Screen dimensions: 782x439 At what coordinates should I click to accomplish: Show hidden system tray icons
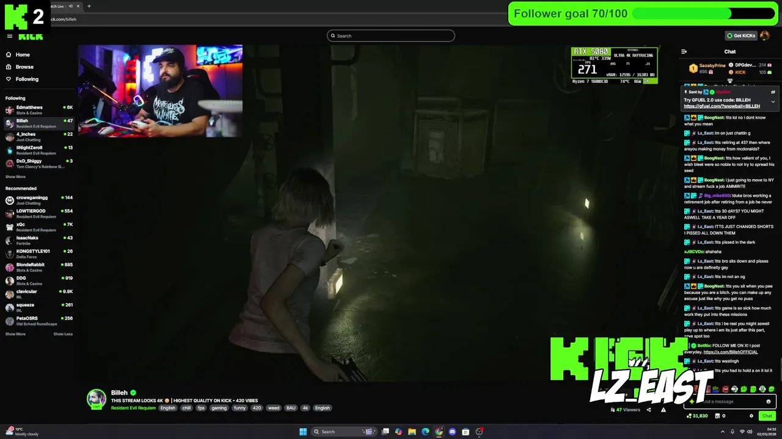pos(723,432)
